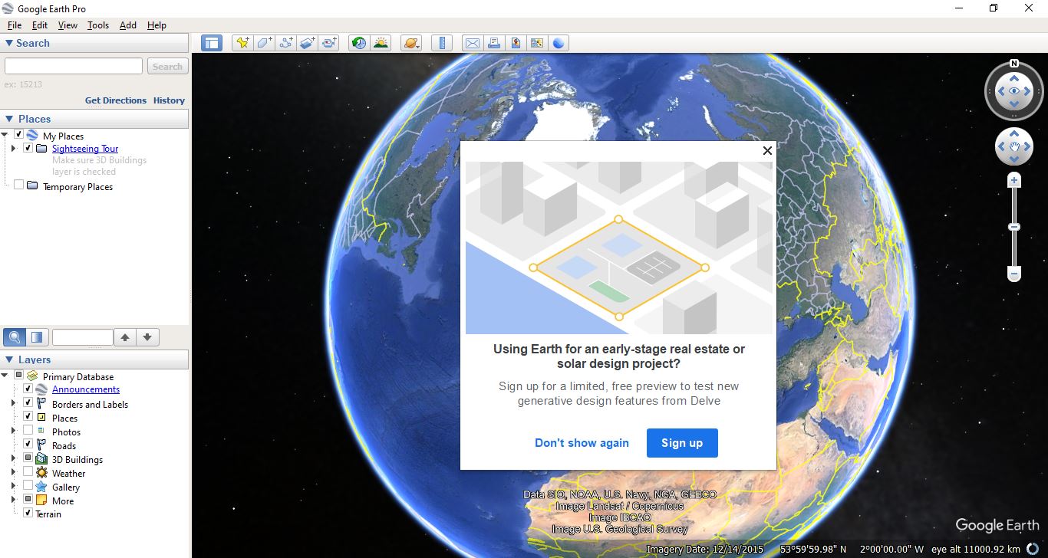Image resolution: width=1048 pixels, height=558 pixels.
Task: Collapse the Search panel header triangle
Action: point(9,43)
